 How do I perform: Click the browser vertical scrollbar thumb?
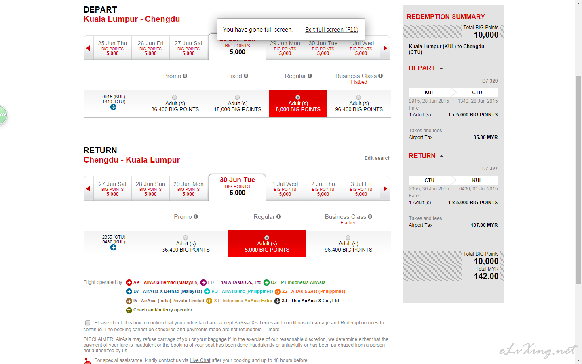pyautogui.click(x=578, y=180)
